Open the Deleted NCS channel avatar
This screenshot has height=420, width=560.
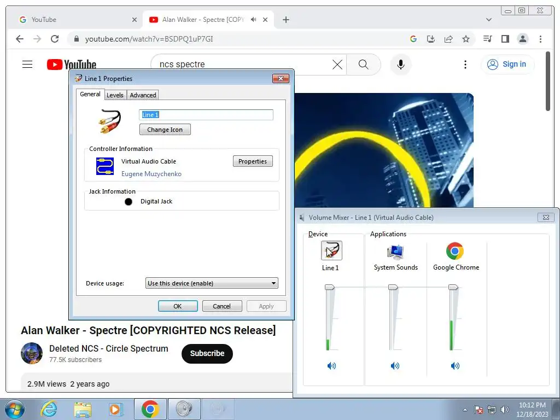click(x=32, y=353)
